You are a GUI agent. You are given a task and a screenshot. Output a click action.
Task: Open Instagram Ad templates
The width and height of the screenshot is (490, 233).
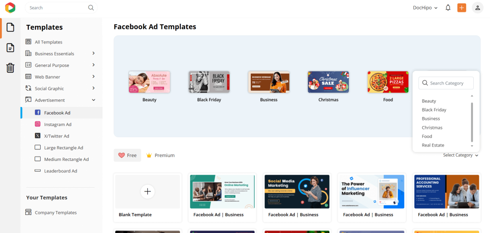pyautogui.click(x=58, y=125)
